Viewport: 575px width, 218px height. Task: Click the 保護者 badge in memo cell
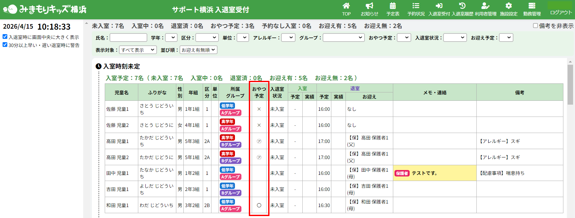pos(402,173)
